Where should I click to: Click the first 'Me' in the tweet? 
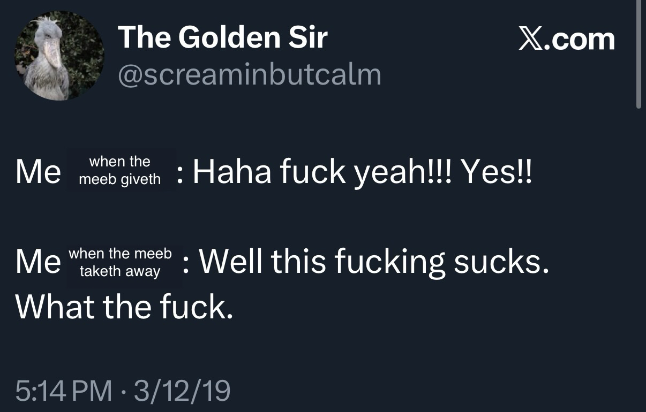[x=38, y=172]
